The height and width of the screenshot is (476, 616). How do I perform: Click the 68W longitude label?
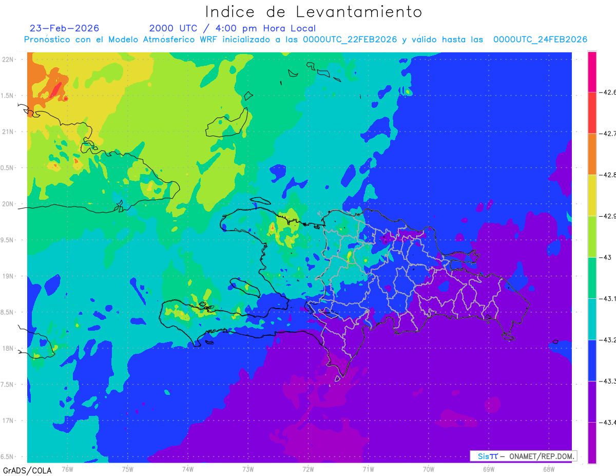click(x=548, y=468)
